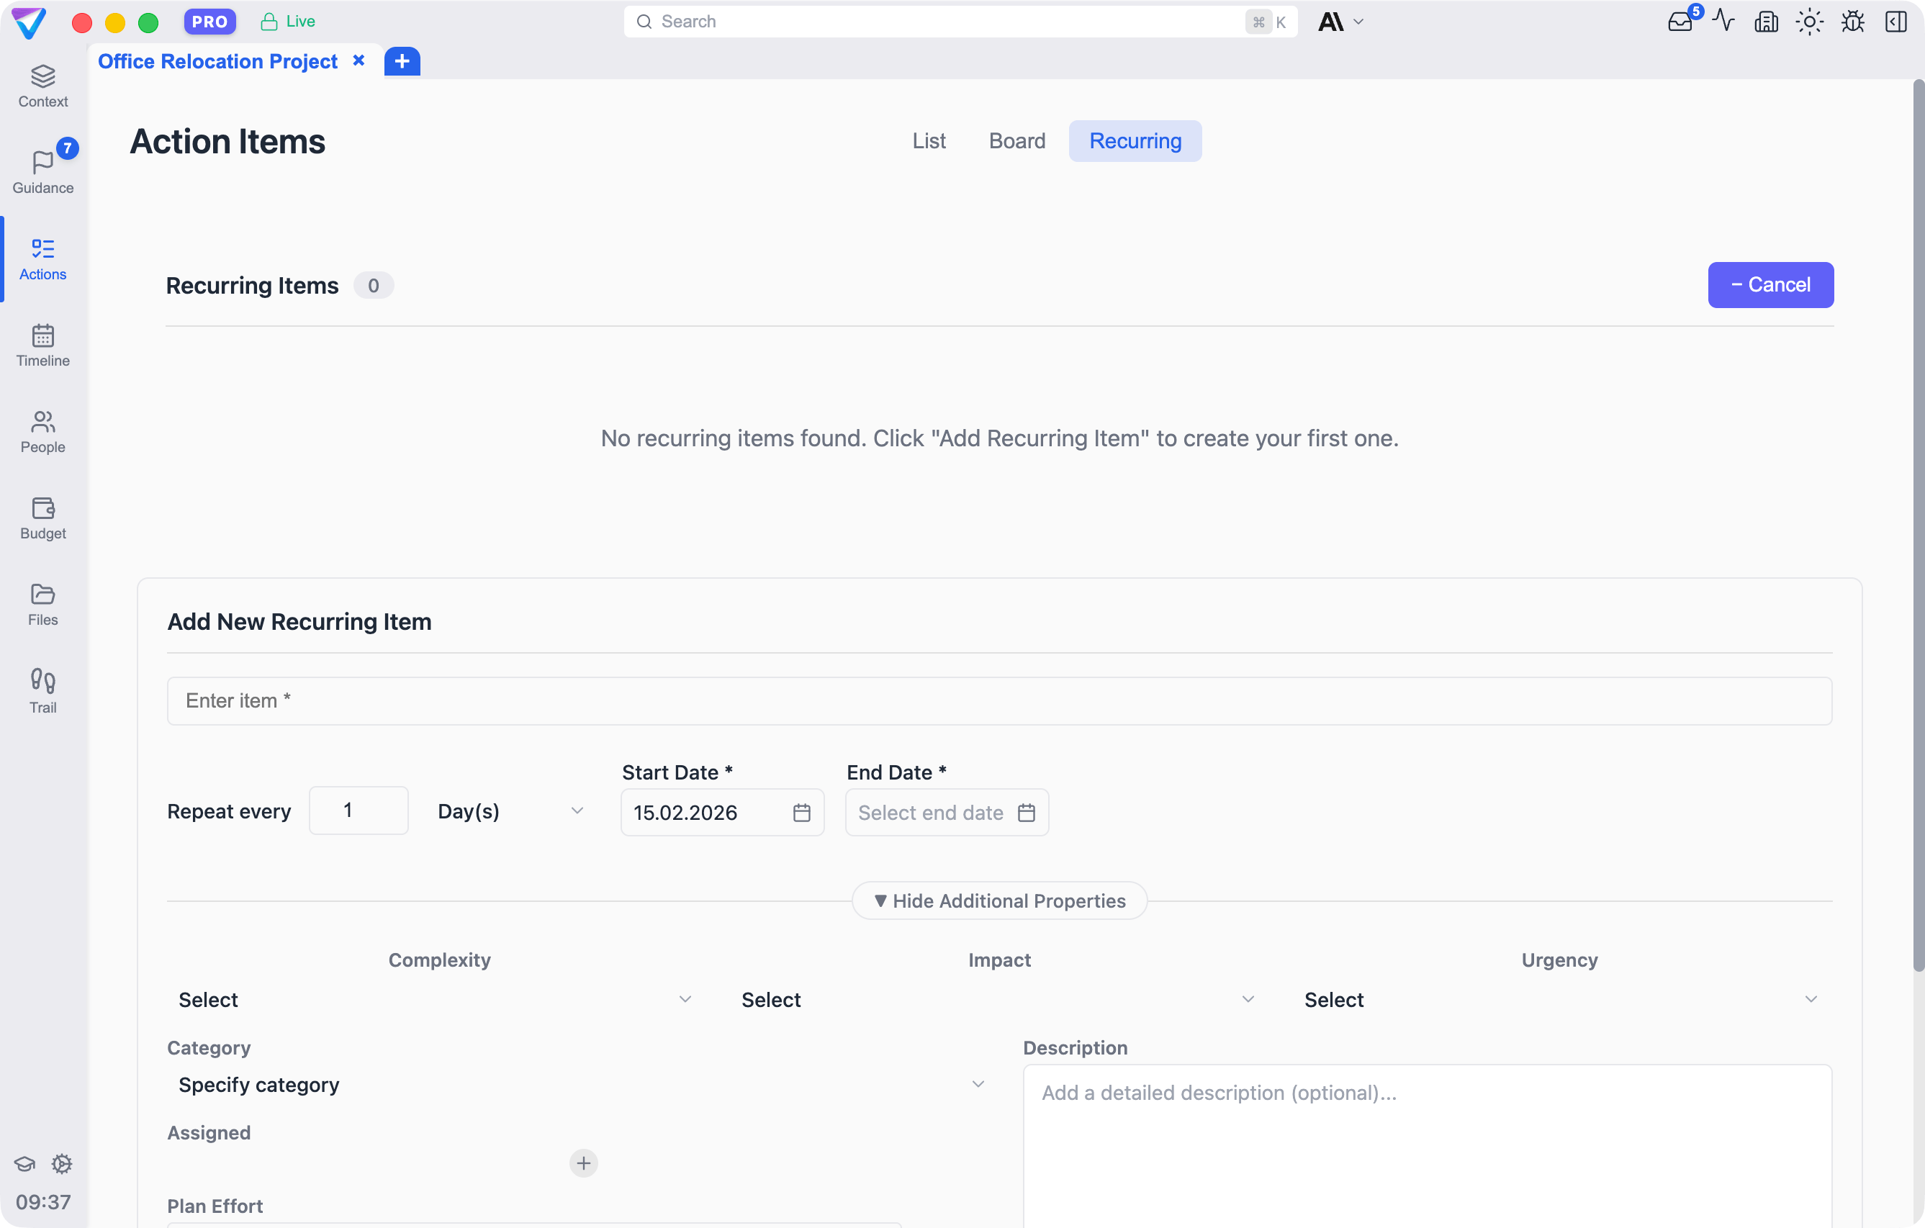Screen dimensions: 1925x1228
Task: Open the Specify category dropdown
Action: pyautogui.click(x=578, y=1084)
